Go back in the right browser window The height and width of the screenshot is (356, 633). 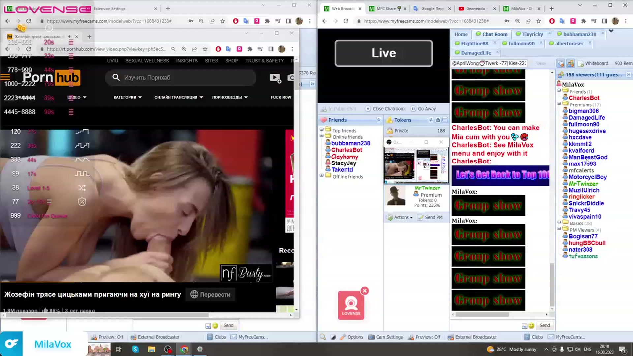pos(325,21)
